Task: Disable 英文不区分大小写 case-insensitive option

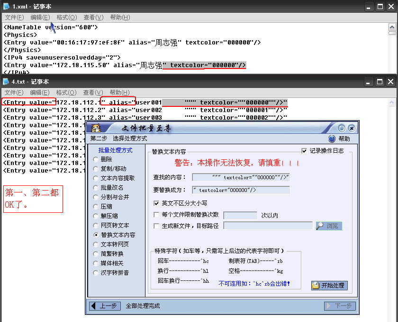Action: pyautogui.click(x=157, y=203)
